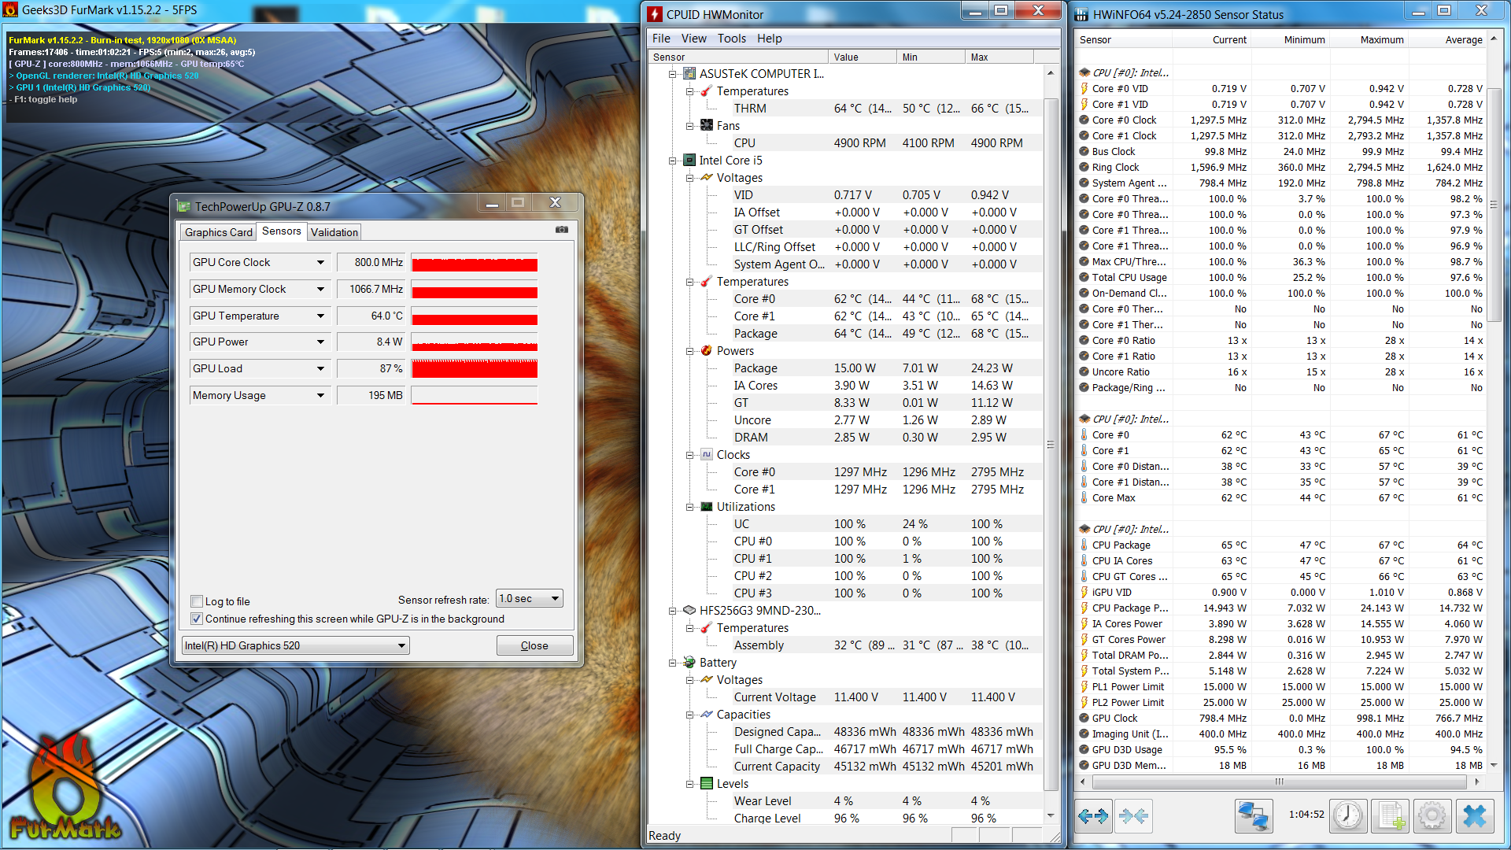
Task: Open the Help menu in HWMonitor
Action: [769, 38]
